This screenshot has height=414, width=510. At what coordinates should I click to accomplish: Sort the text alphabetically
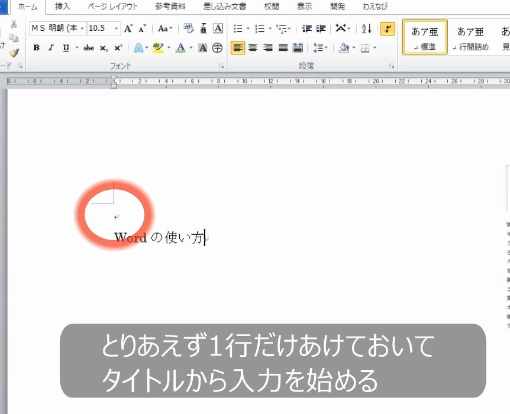point(367,28)
